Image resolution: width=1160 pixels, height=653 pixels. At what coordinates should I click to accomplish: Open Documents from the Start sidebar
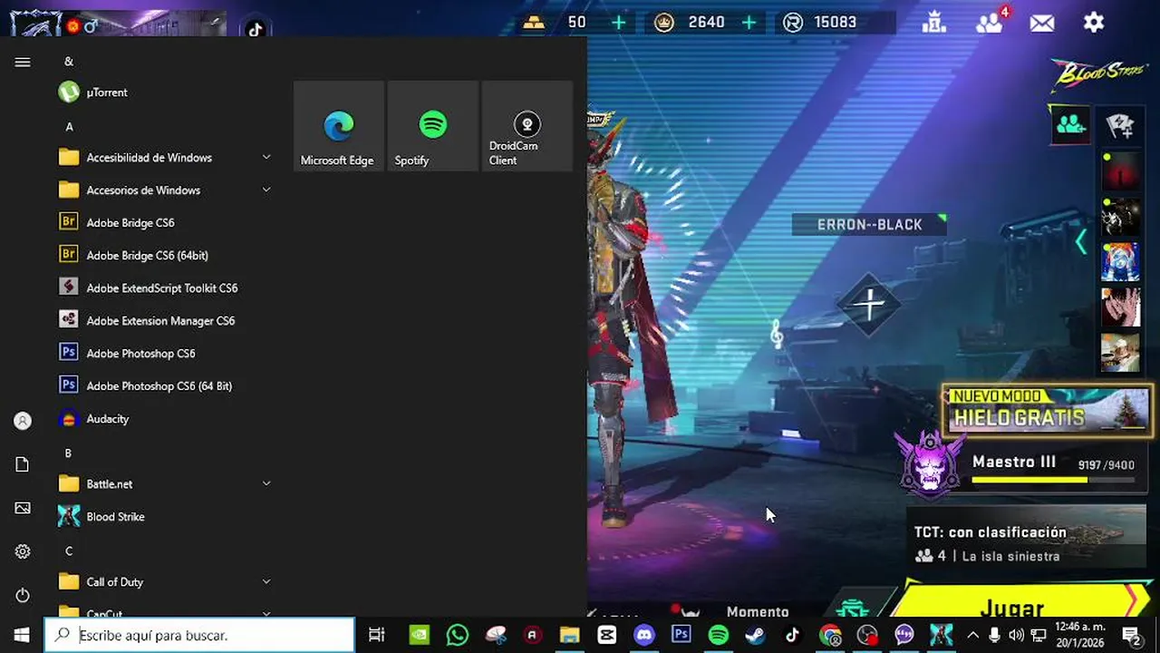pyautogui.click(x=23, y=464)
